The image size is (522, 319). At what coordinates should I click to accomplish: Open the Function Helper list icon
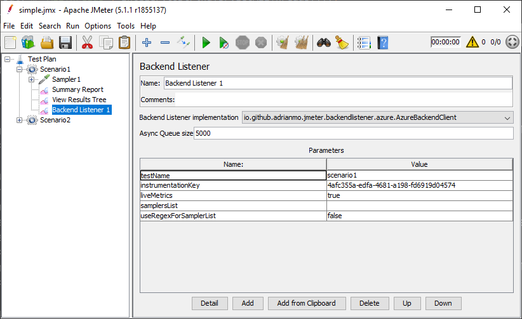click(x=364, y=42)
